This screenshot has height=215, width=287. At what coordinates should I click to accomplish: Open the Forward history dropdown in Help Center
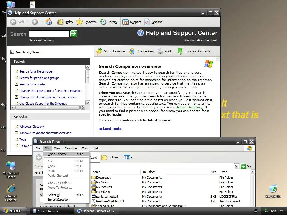[42, 22]
